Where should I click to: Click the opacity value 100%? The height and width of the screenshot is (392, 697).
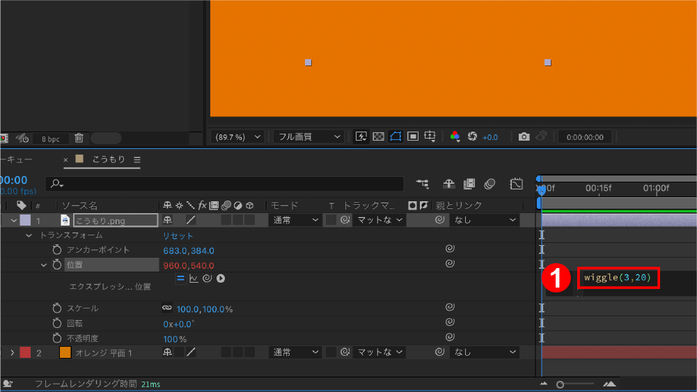pos(175,340)
